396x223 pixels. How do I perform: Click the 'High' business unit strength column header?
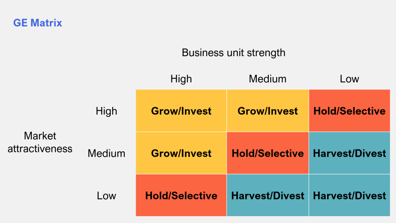tap(181, 79)
